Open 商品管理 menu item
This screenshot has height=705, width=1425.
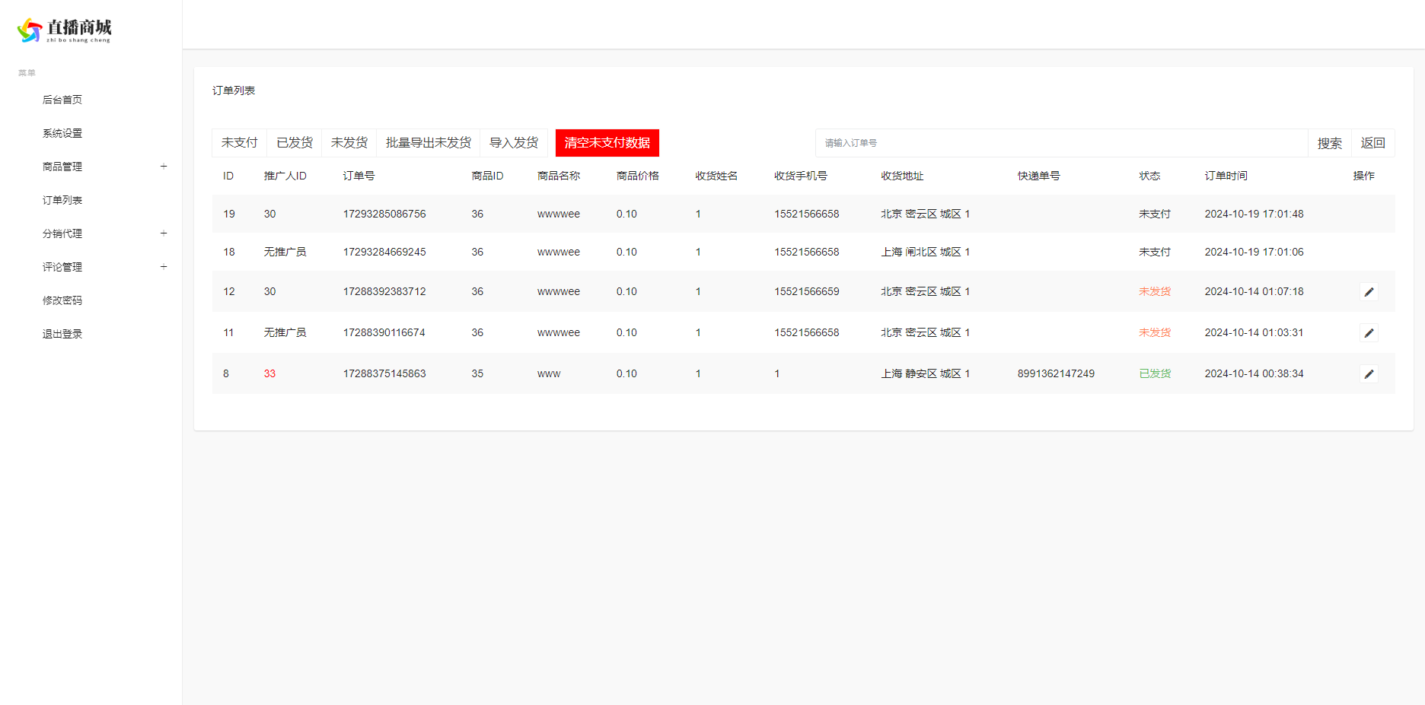click(x=62, y=167)
